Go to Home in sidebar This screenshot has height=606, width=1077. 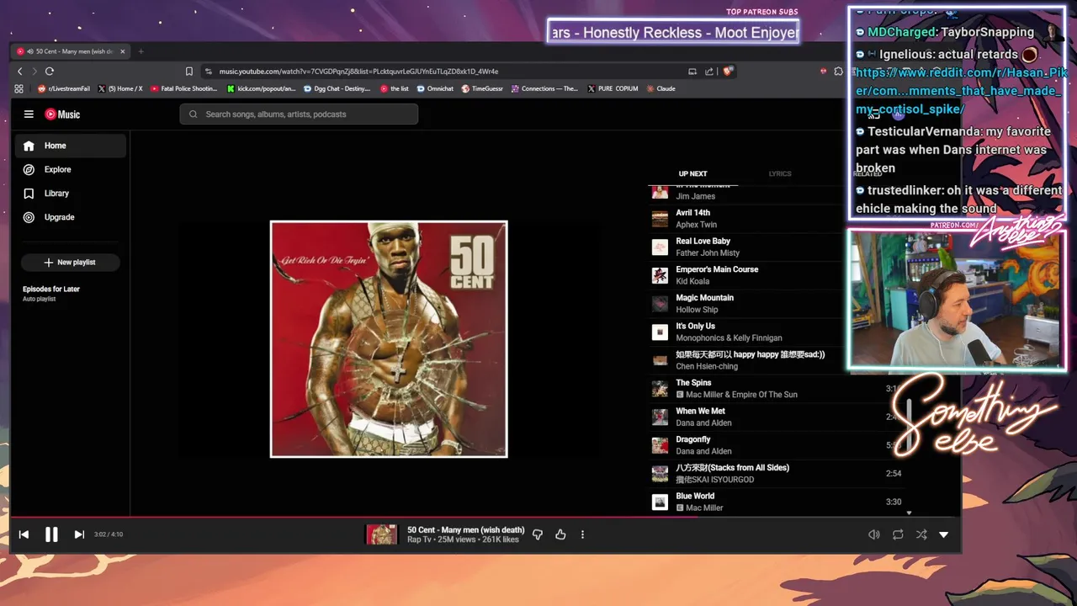coord(71,146)
